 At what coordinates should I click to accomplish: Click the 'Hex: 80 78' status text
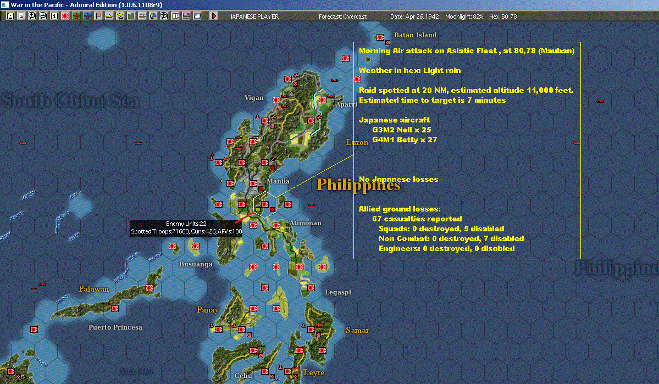point(503,16)
